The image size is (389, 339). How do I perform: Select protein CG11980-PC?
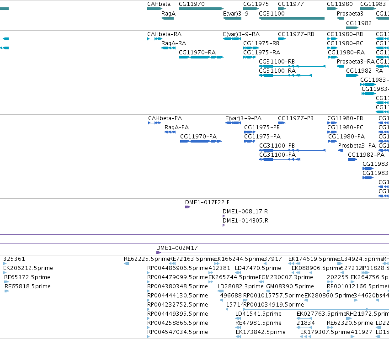pos(332,132)
